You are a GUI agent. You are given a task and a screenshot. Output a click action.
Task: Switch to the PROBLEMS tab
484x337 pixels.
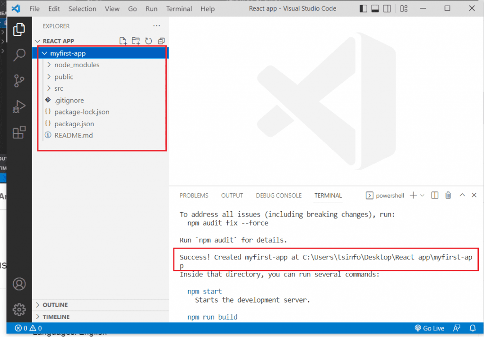(194, 195)
